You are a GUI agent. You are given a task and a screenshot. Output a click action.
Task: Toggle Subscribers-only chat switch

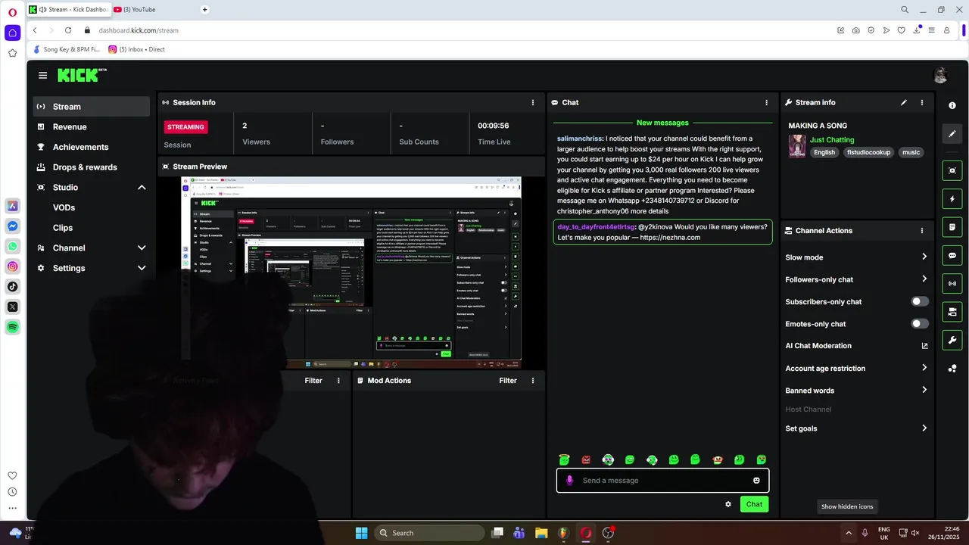point(919,301)
